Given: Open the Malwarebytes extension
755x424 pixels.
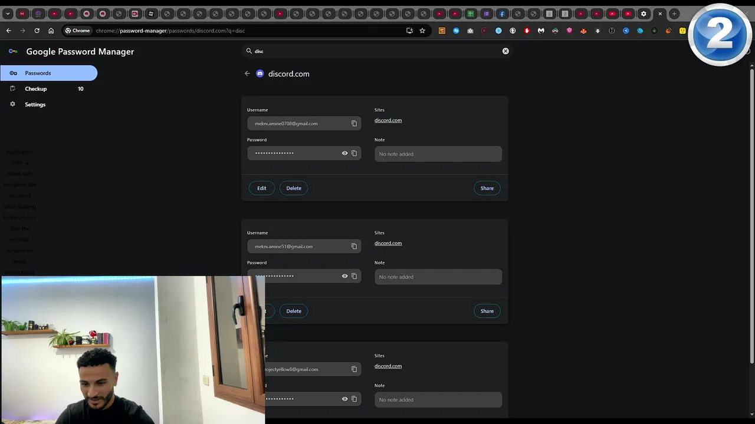Looking at the screenshot, I should click(541, 31).
